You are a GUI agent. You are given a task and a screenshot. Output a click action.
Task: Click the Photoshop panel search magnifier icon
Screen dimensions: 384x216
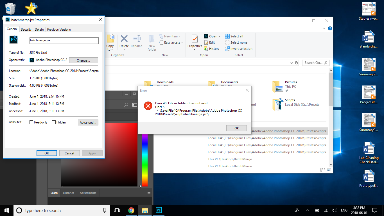[x=126, y=105]
